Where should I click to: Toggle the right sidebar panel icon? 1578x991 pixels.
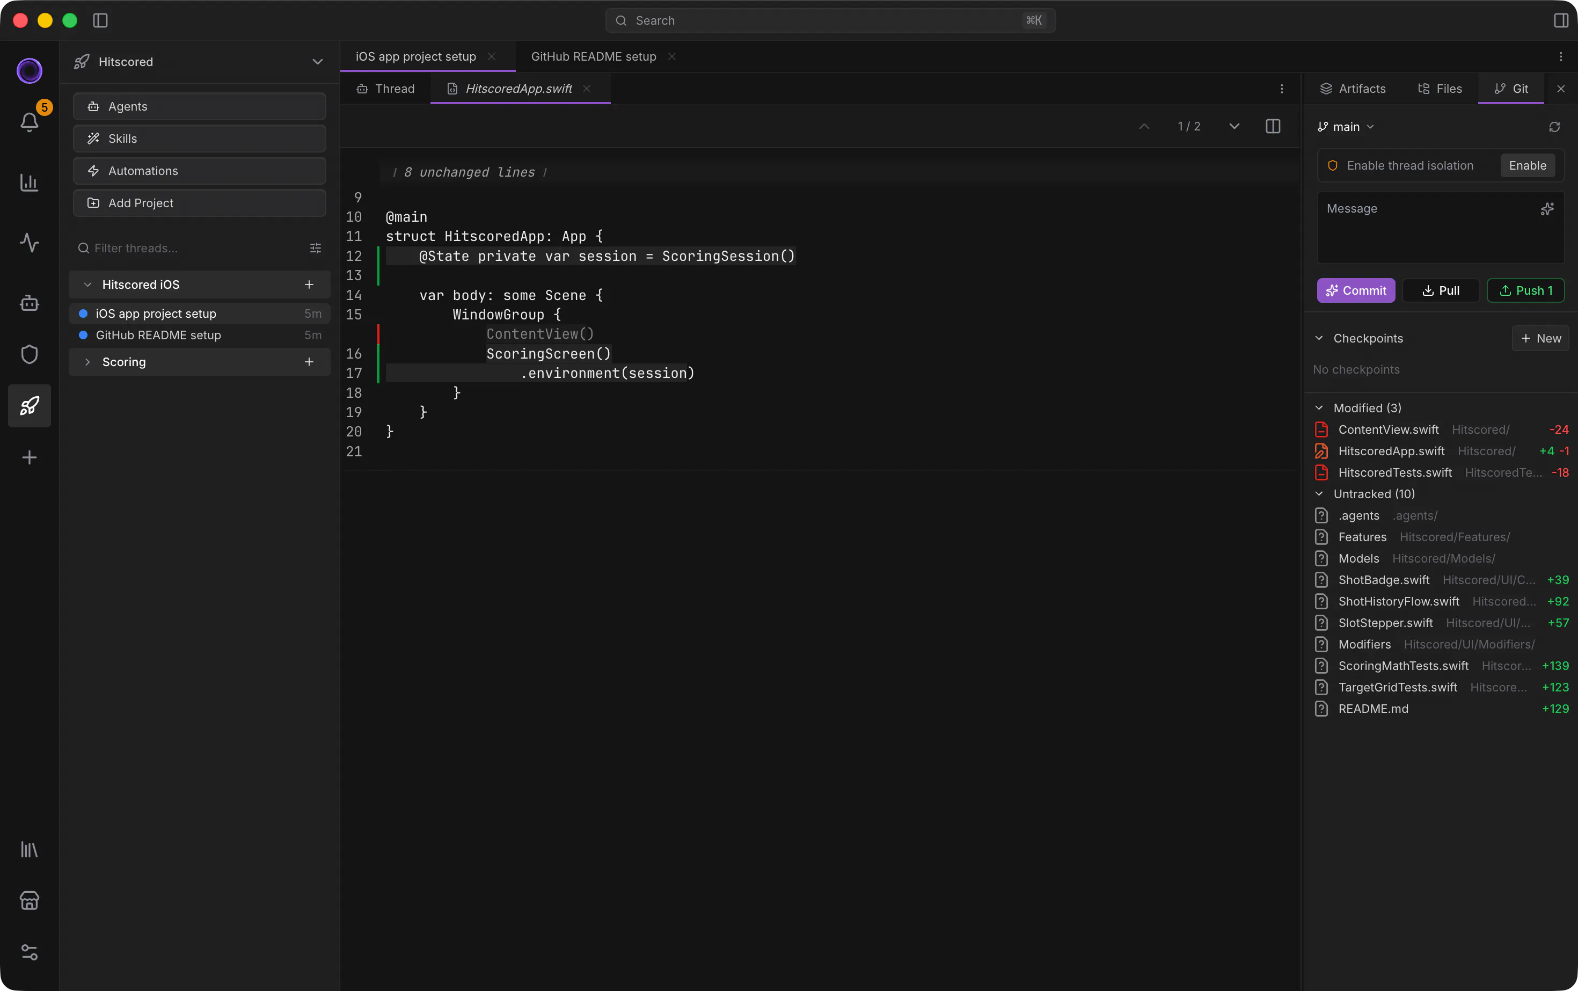tap(1561, 20)
